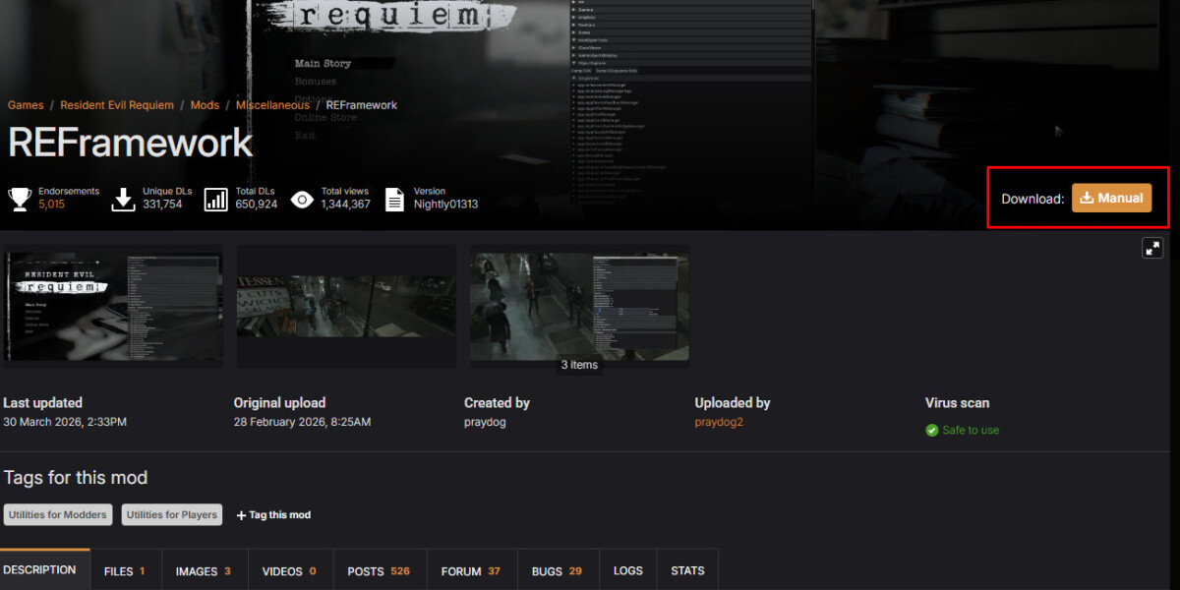
Task: Click Tag this mod
Action: pyautogui.click(x=273, y=514)
